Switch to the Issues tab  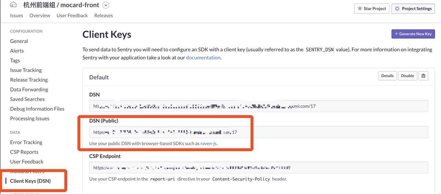point(16,15)
